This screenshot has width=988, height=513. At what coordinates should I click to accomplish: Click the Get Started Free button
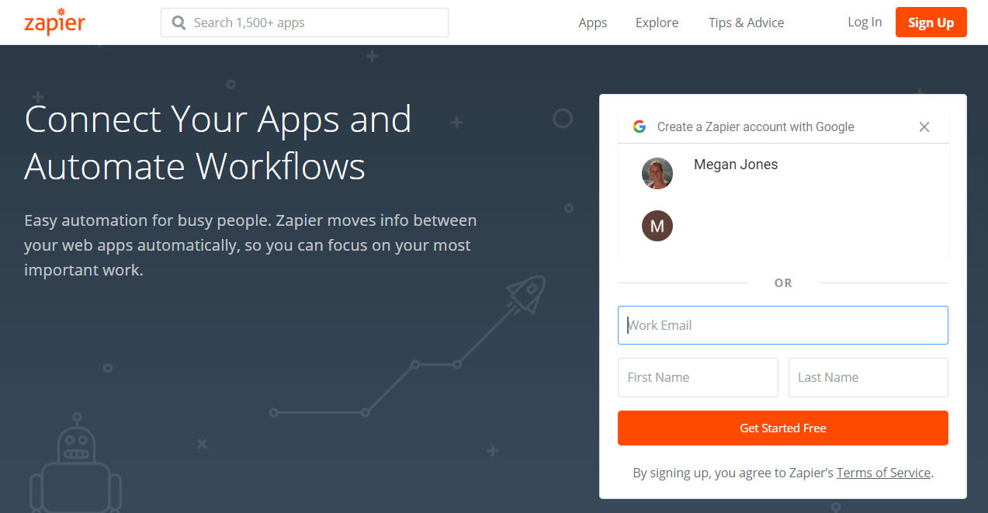pos(782,428)
